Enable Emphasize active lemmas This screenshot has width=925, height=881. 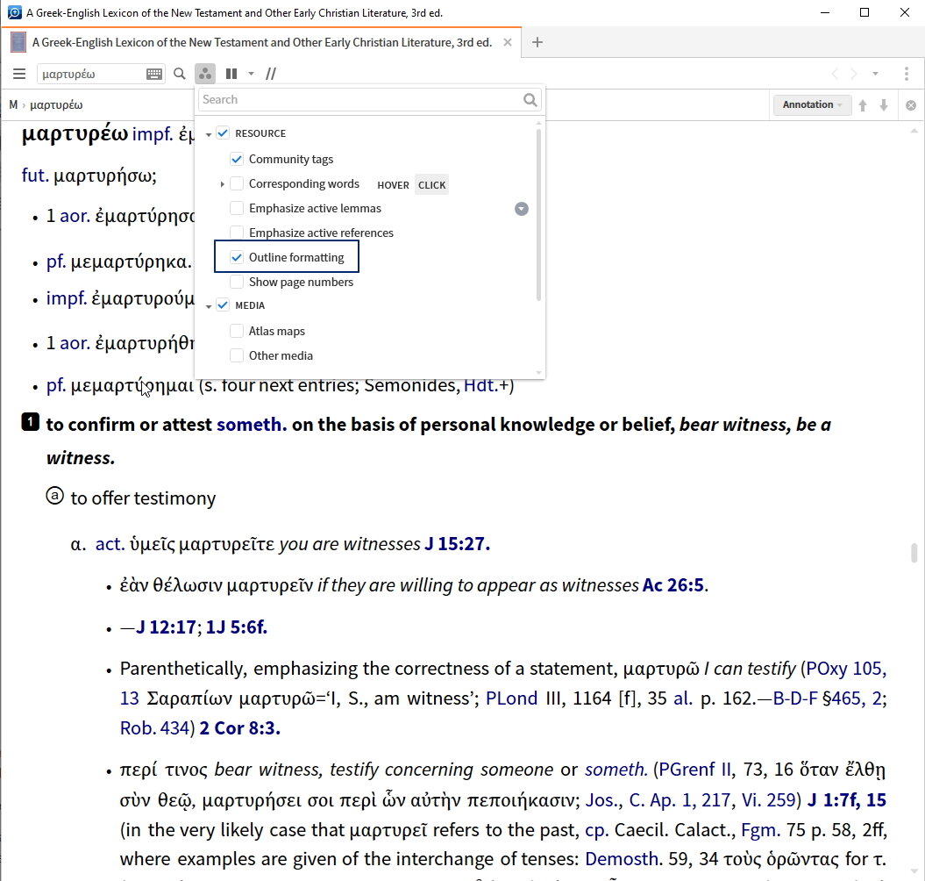point(237,208)
